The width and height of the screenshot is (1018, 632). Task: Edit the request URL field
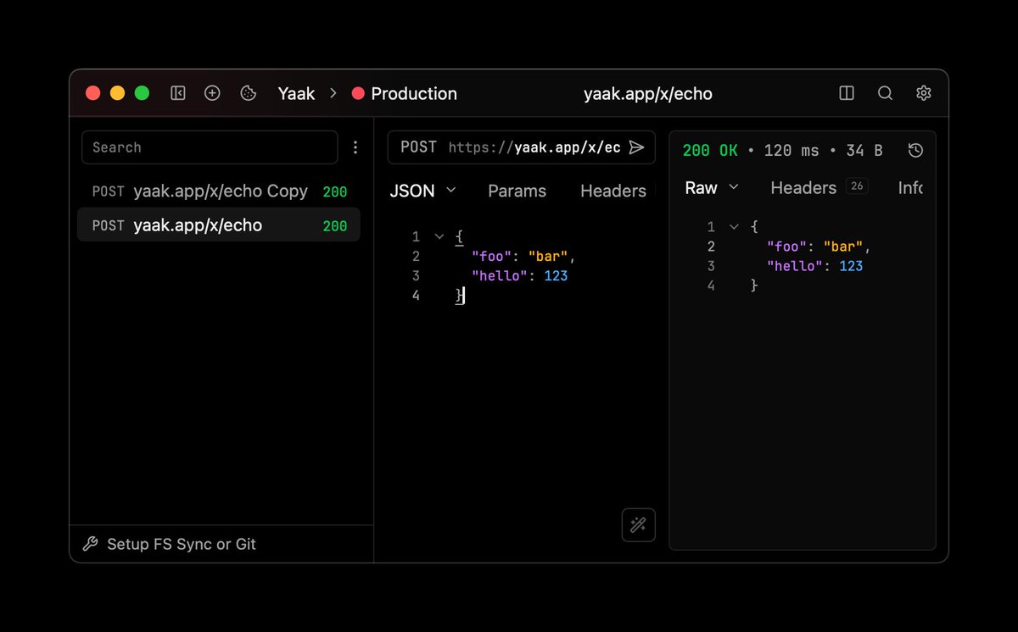pos(534,147)
